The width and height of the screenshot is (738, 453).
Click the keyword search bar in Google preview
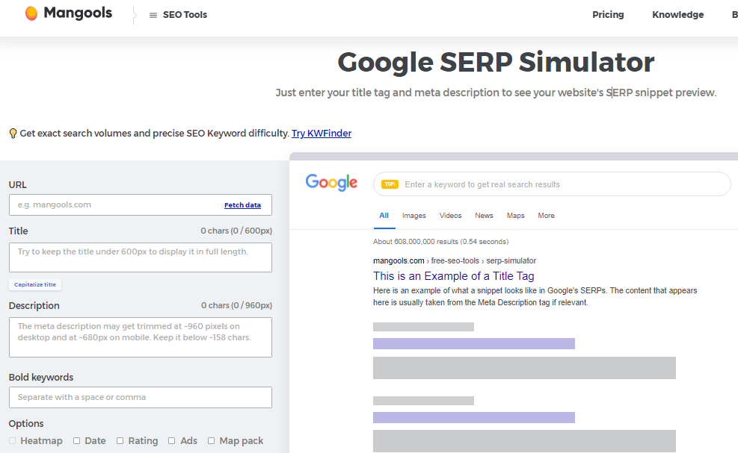pyautogui.click(x=552, y=184)
